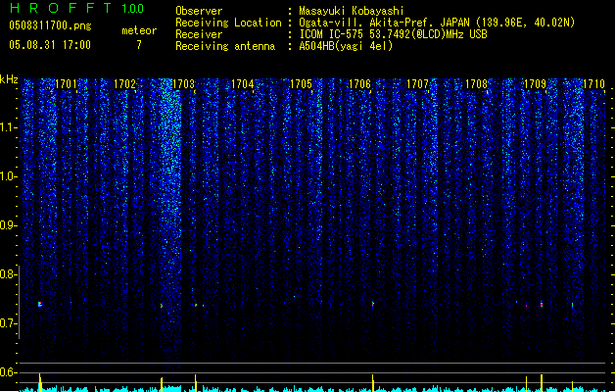Click the 1.0 frequency axis label
The image size is (616, 392).
(x=8, y=176)
